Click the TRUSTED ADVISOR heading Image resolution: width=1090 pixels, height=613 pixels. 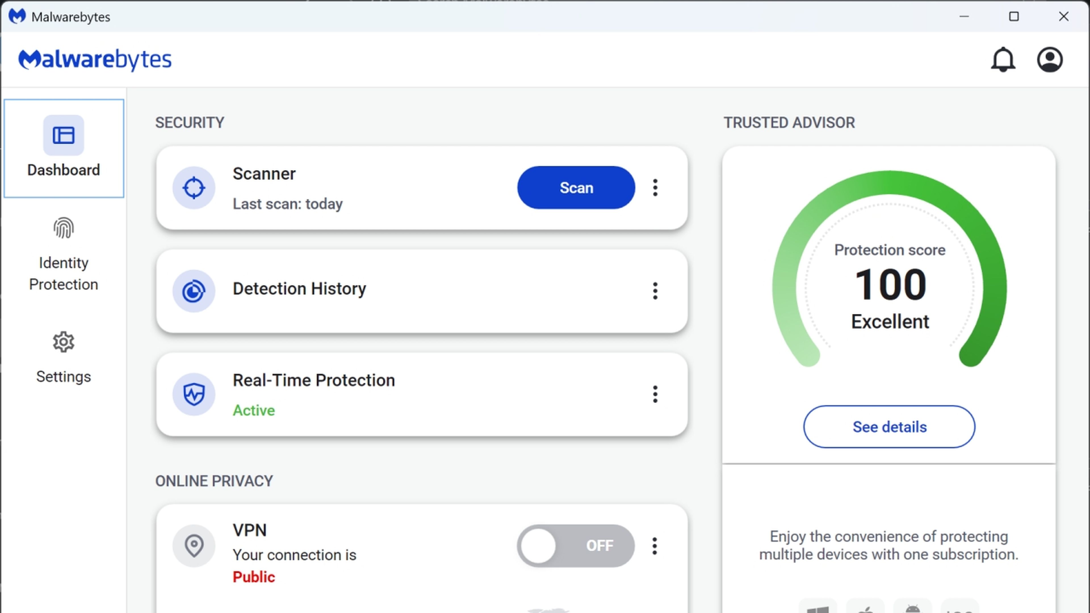coord(789,123)
